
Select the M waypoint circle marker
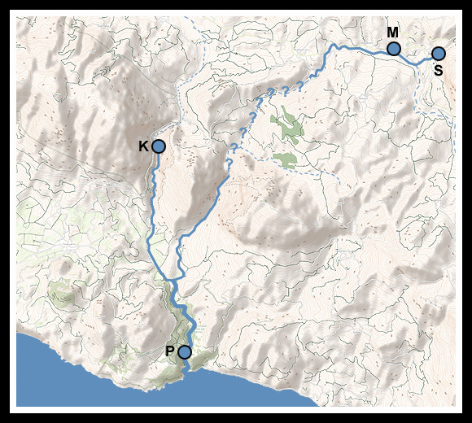click(393, 49)
